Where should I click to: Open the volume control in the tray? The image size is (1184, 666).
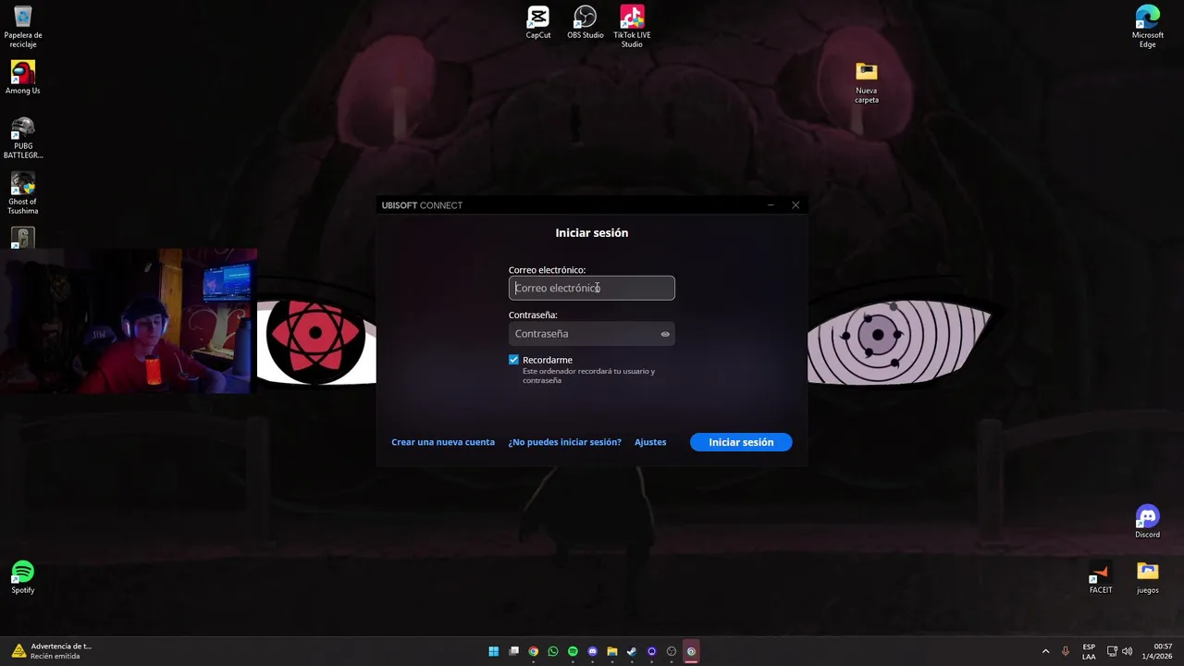(x=1127, y=651)
